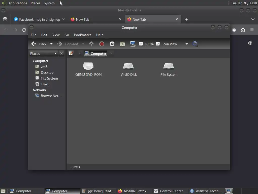Zoom out using the minus icon
The image size is (258, 194).
point(141,44)
